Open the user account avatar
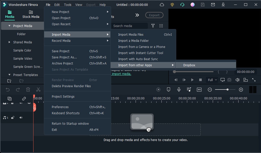The height and width of the screenshot is (153, 261). [x=193, y=5]
